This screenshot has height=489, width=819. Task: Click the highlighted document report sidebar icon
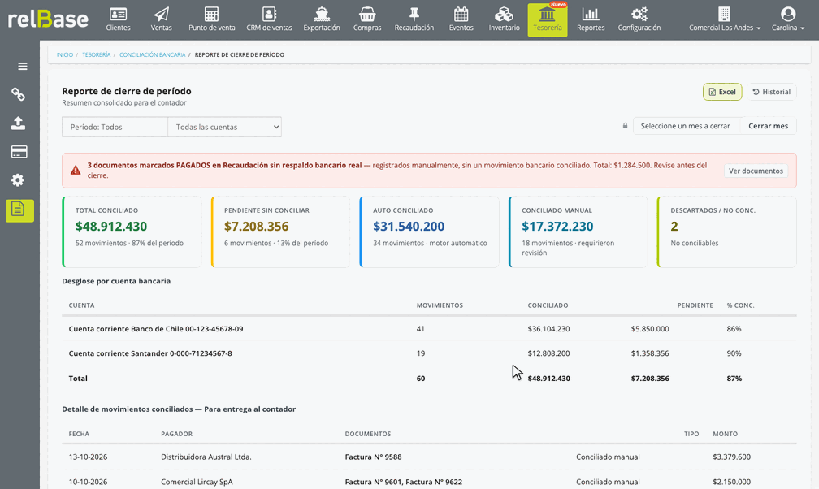point(19,210)
